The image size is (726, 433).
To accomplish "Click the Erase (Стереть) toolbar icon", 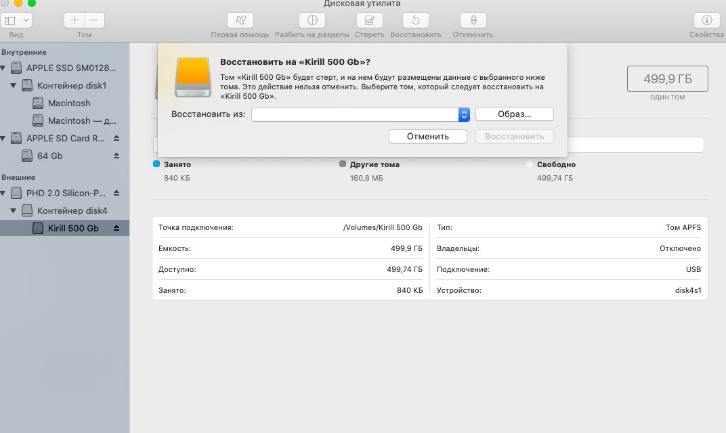I will tap(370, 20).
